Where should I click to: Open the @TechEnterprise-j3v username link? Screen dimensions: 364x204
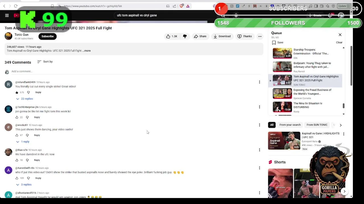pos(27,107)
